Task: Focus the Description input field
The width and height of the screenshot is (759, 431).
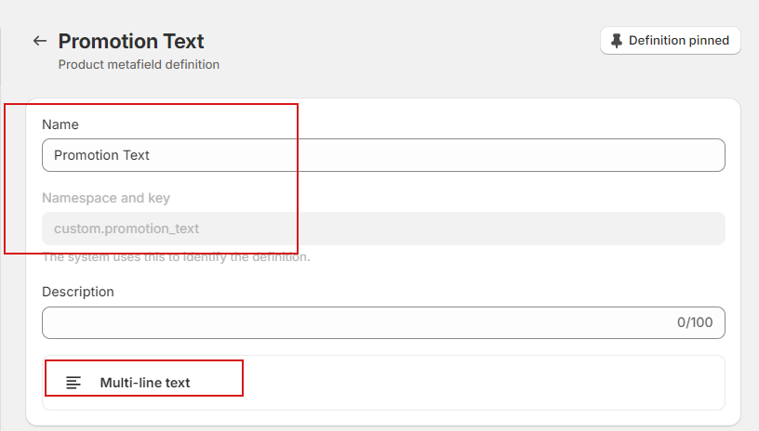Action: (x=353, y=322)
